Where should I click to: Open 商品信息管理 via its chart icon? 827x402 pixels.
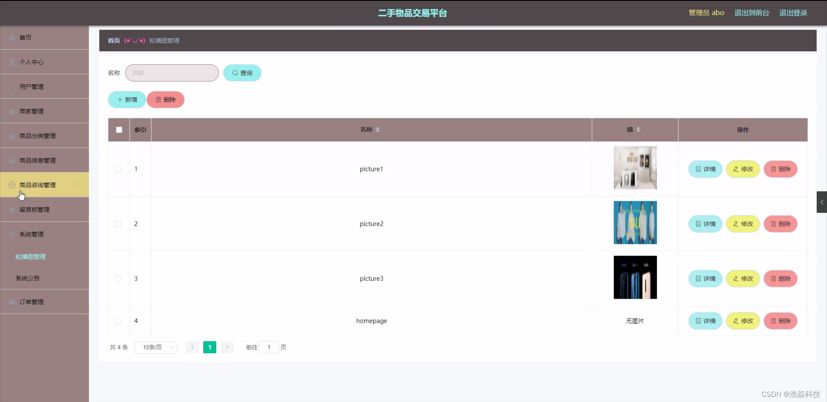[x=12, y=160]
